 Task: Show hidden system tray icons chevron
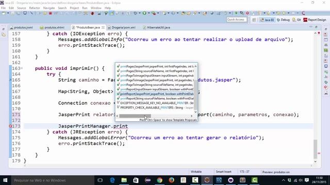click(x=284, y=180)
